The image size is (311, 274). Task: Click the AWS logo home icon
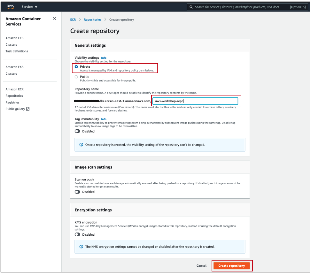10,6
